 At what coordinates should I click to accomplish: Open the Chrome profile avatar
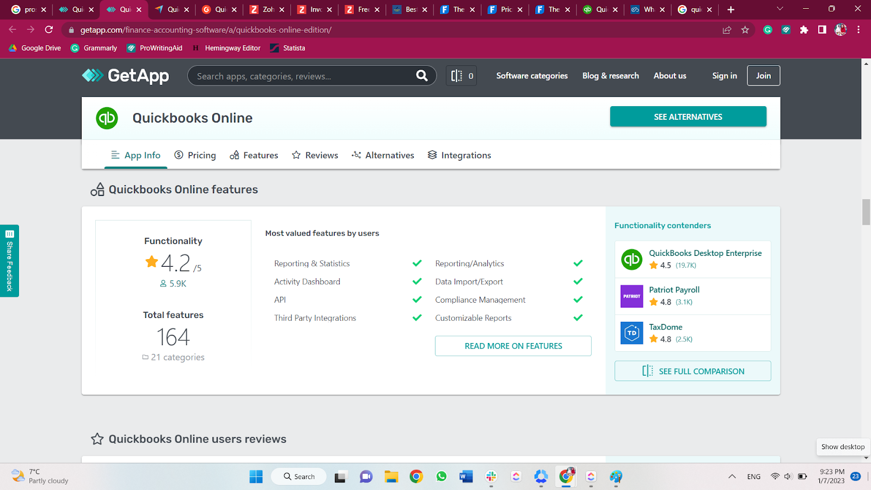pos(841,30)
